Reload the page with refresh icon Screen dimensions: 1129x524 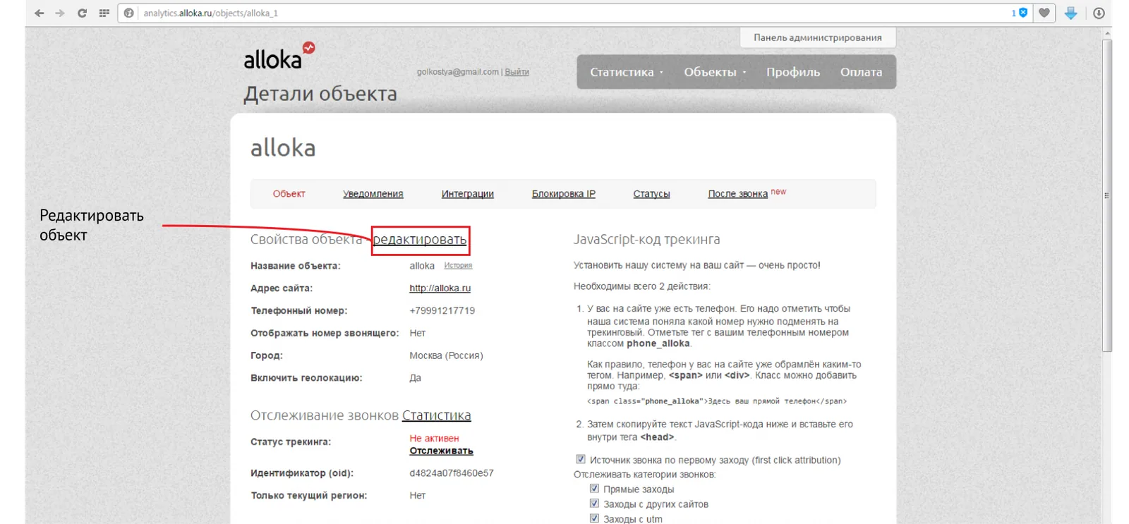coord(82,13)
